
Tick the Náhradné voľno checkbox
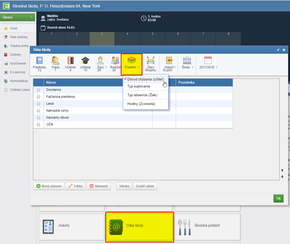38,111
